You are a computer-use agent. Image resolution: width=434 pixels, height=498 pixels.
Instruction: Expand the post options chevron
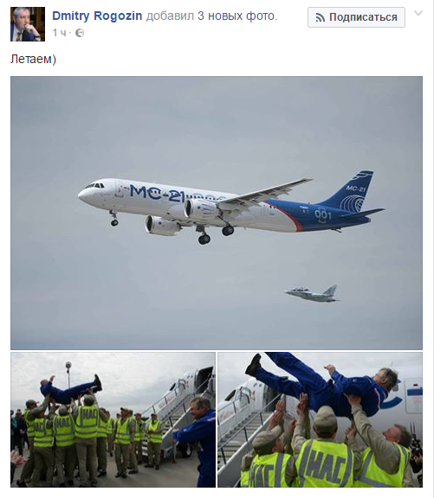(418, 13)
